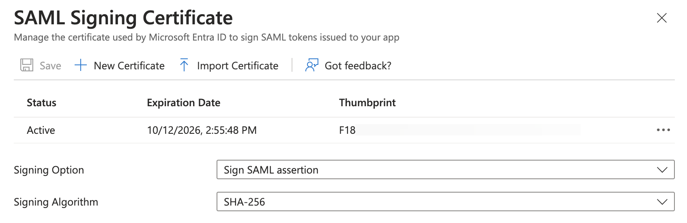Open the three-dot menu for the Active certificate
The image size is (687, 223).
[663, 130]
